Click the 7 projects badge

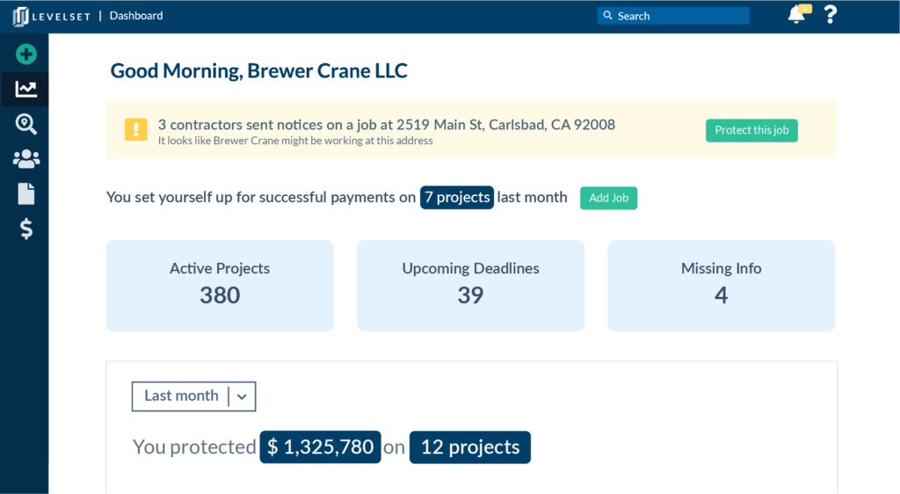click(457, 198)
